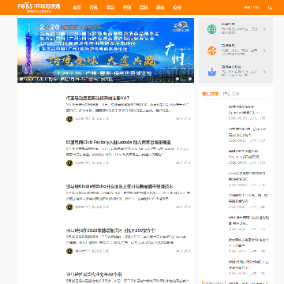The image size is (284, 284).
Task: Expand the chevron beside the orange icon card
Action: click(264, 50)
